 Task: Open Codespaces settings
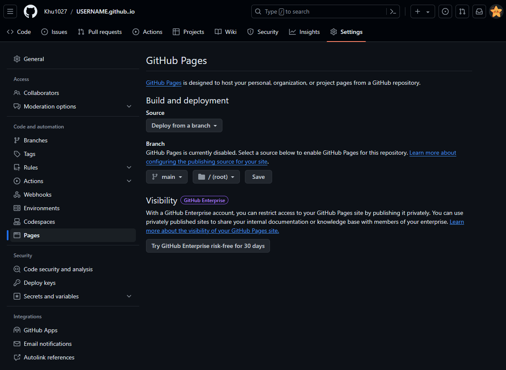coord(73,221)
